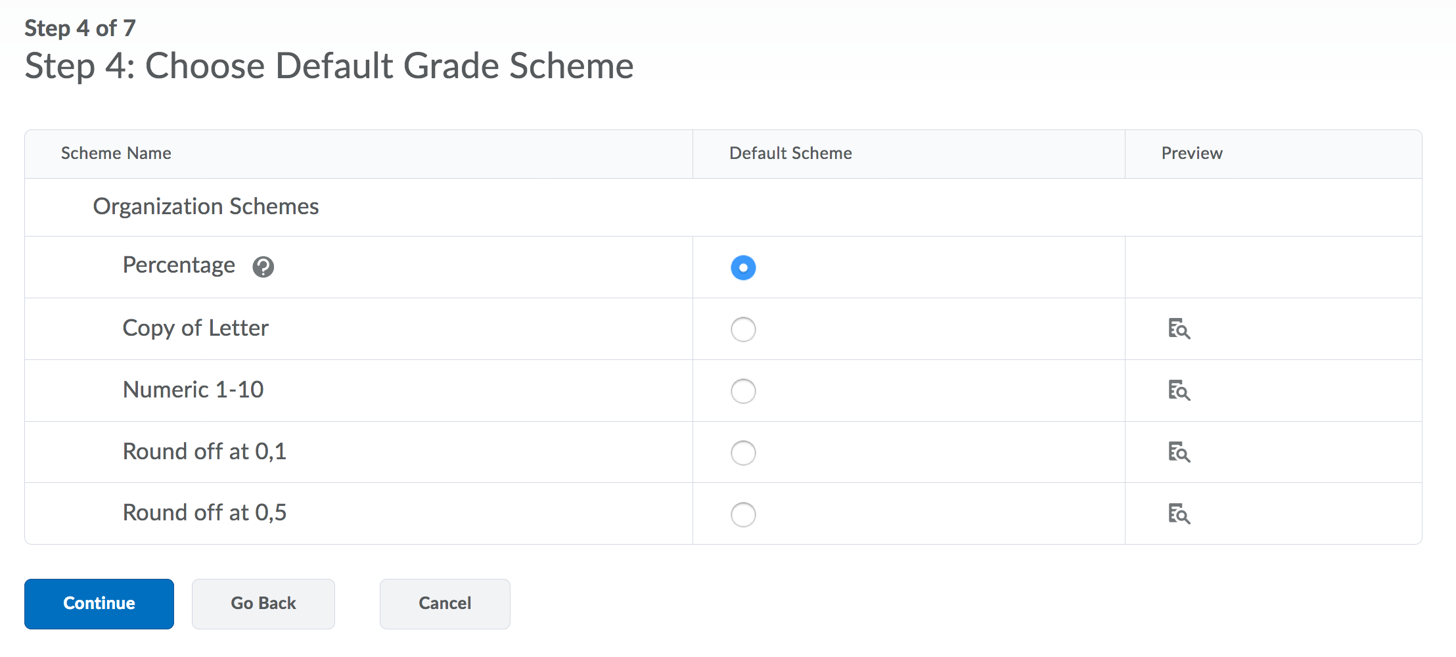Click the Go Back button

pyautogui.click(x=263, y=603)
